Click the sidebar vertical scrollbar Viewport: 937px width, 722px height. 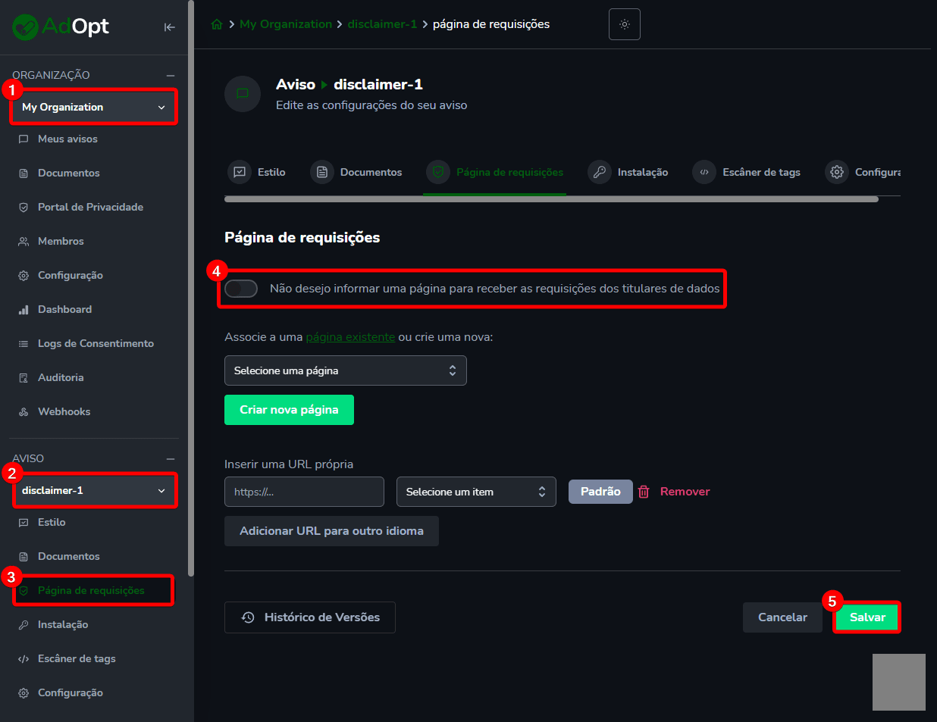click(191, 288)
